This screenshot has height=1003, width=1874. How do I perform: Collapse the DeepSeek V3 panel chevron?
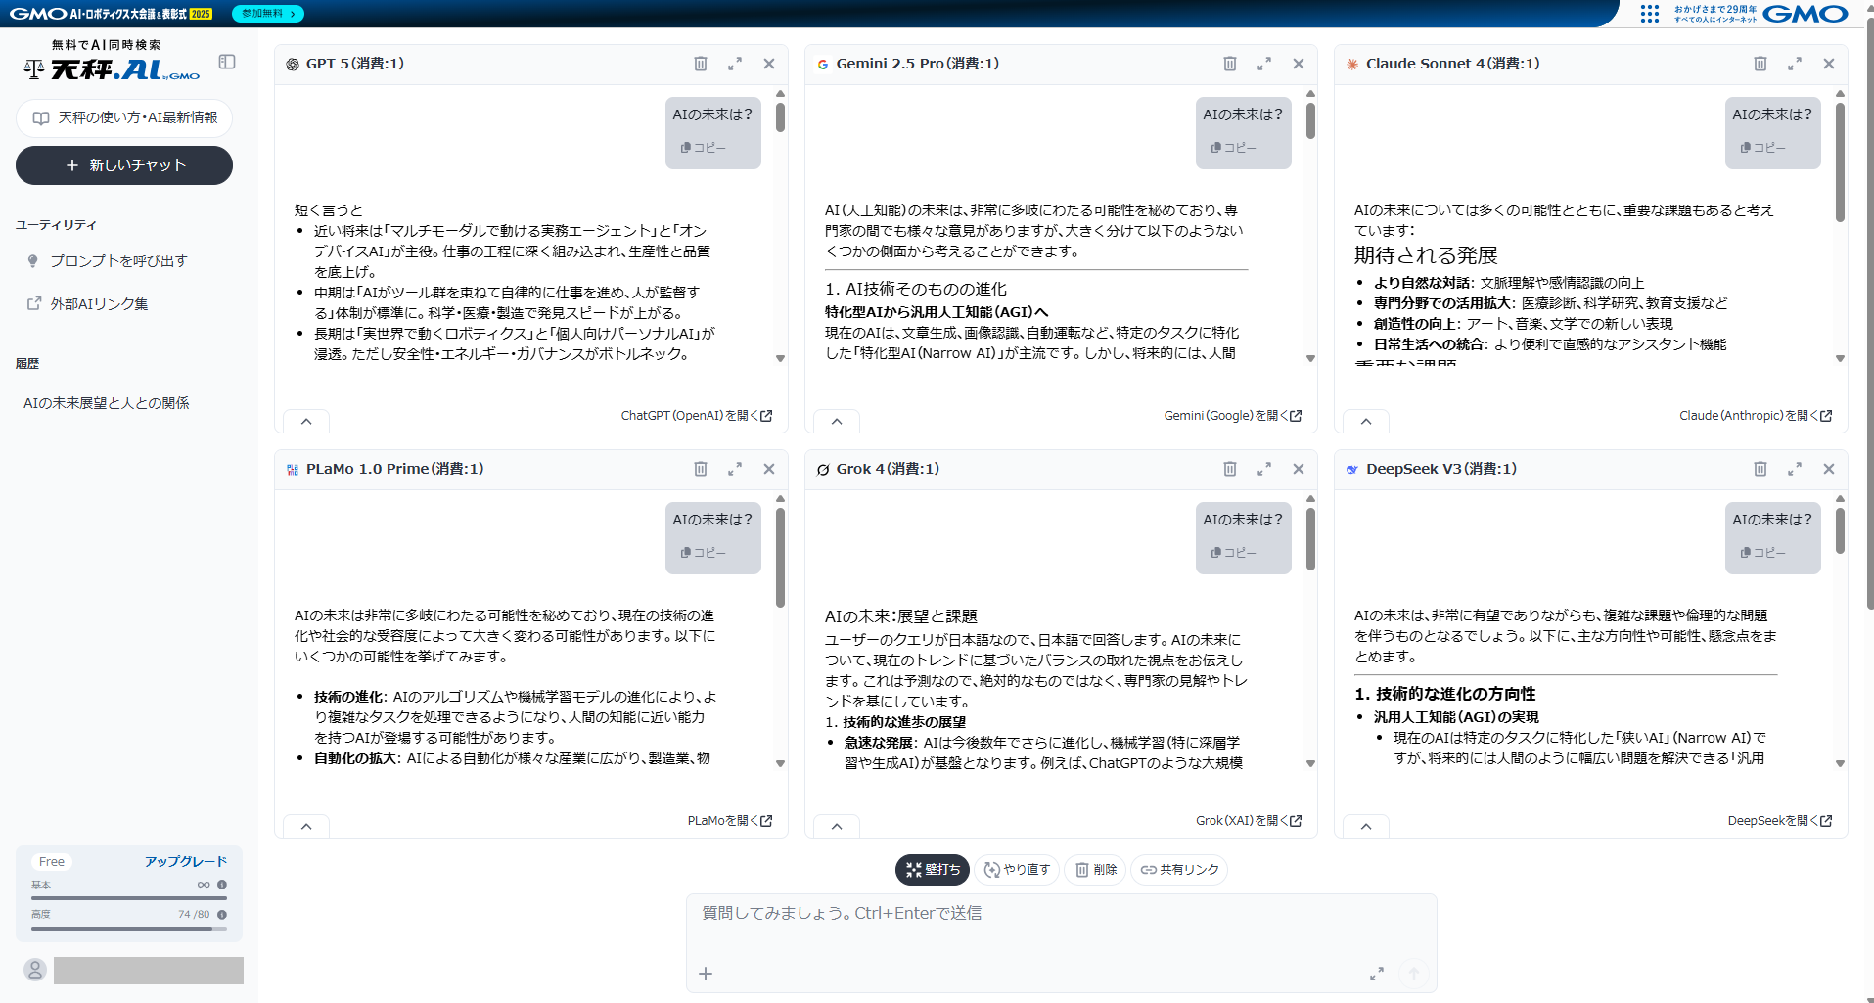click(1366, 826)
